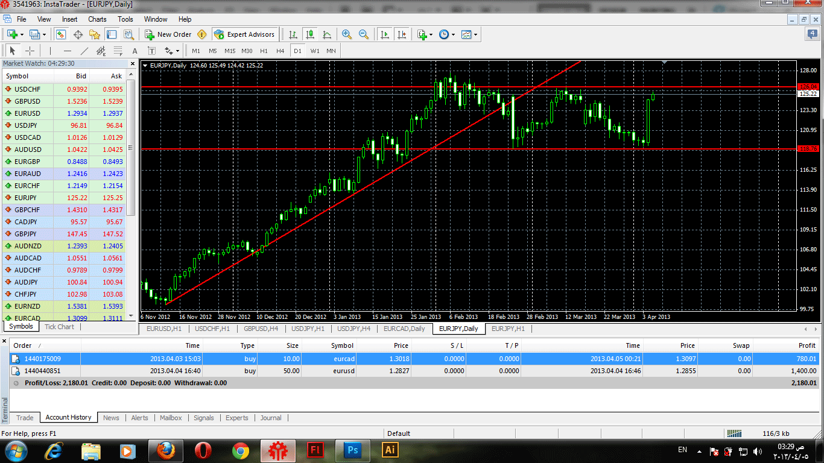
Task: Select W1 timeframe button
Action: [315, 51]
